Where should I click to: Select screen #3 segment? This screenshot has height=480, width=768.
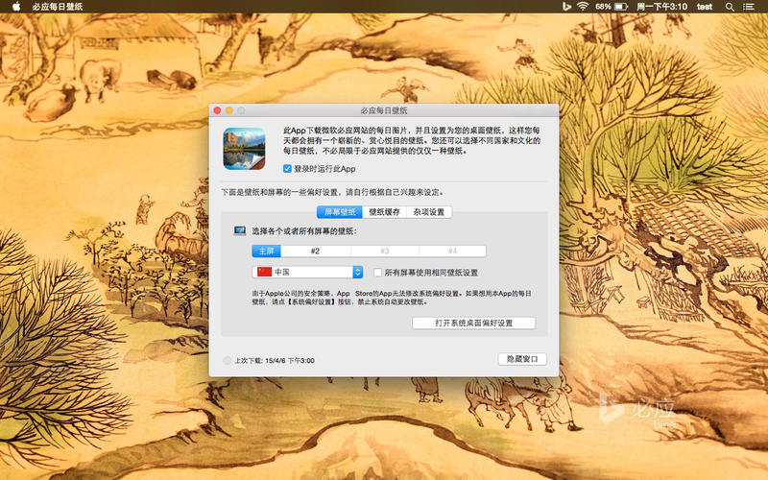[x=385, y=252]
